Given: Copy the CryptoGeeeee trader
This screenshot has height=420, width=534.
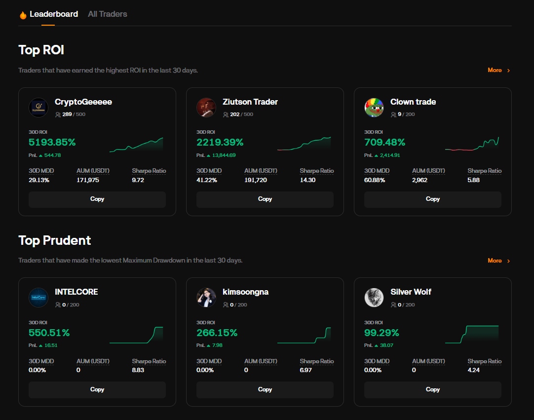Looking at the screenshot, I should click(97, 199).
